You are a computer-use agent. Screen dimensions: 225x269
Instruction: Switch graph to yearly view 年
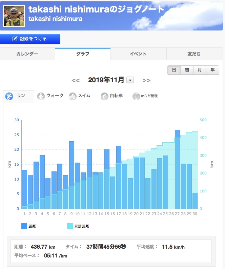212,70
